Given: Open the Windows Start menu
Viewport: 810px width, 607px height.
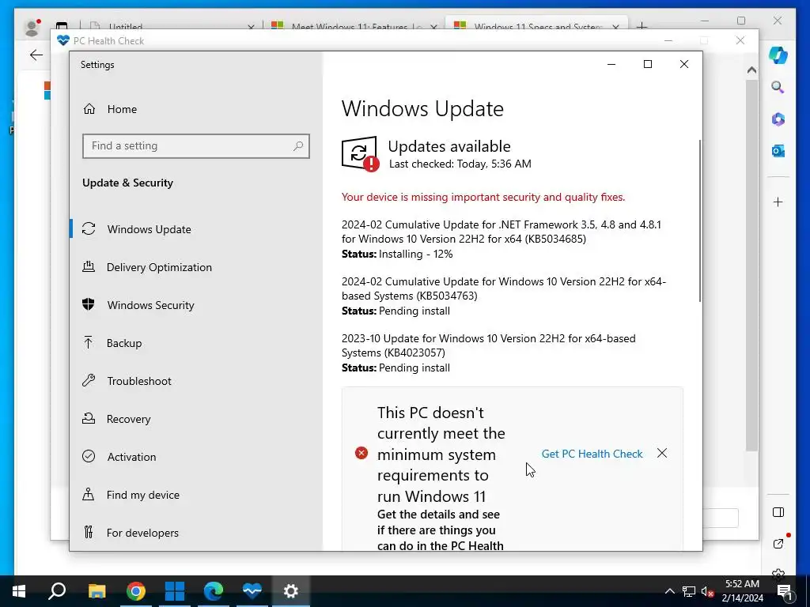Looking at the screenshot, I should pyautogui.click(x=19, y=591).
